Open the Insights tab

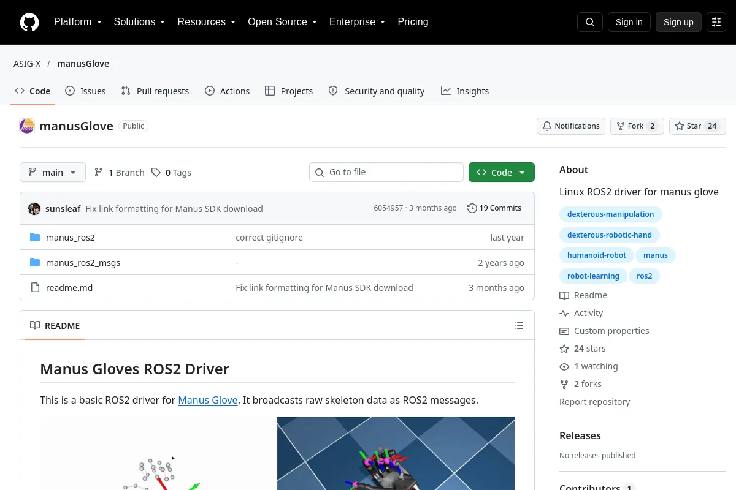(x=465, y=91)
